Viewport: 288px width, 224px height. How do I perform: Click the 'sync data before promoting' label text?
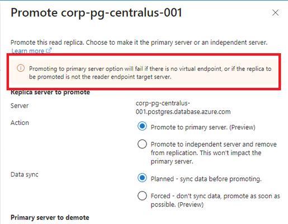pos(221,179)
